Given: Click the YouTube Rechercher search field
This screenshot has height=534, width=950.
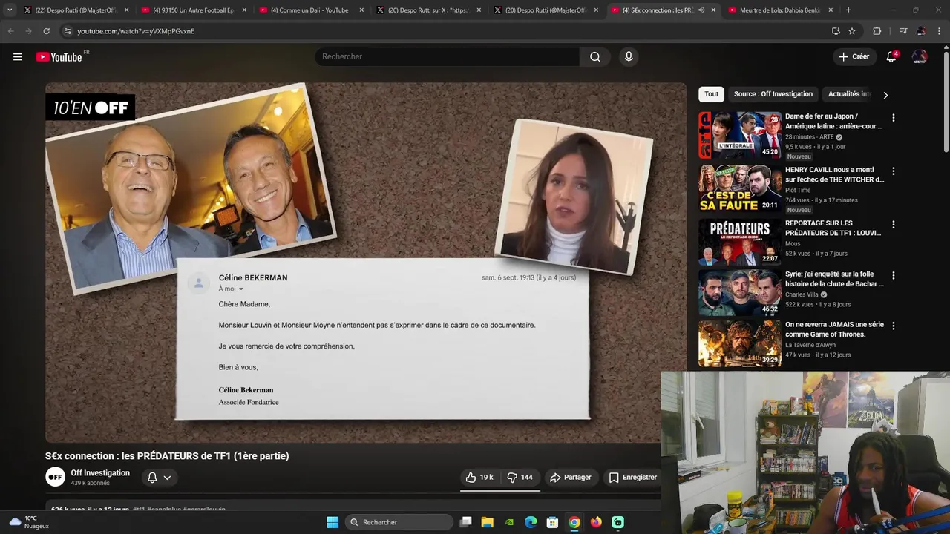Looking at the screenshot, I should [447, 57].
